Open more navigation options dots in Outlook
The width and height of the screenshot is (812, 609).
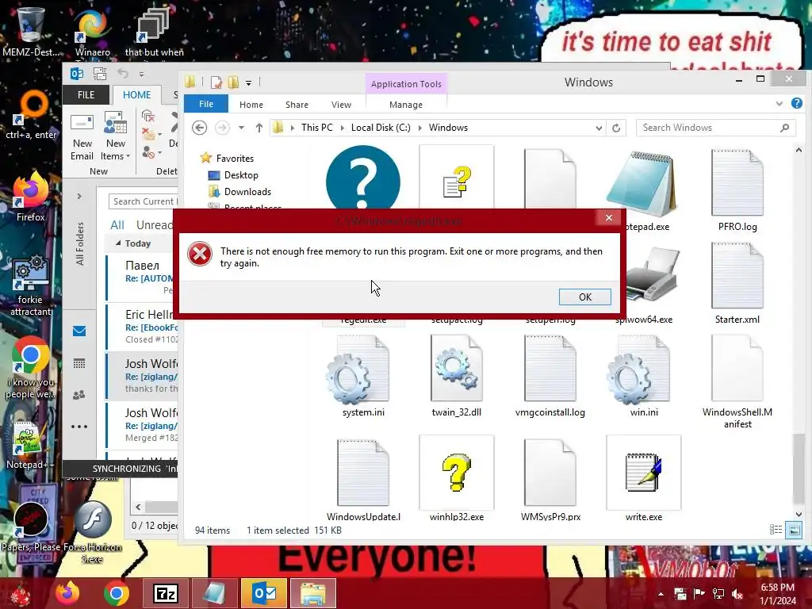tap(79, 427)
